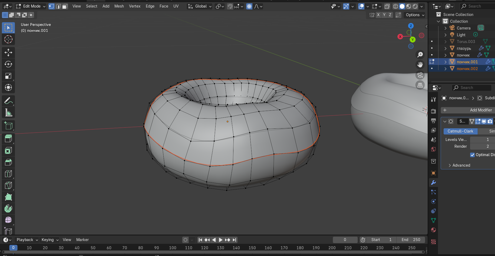Open the Modifiers wrench properties tab
Viewport: 495px width, 256px height.
[x=433, y=183]
